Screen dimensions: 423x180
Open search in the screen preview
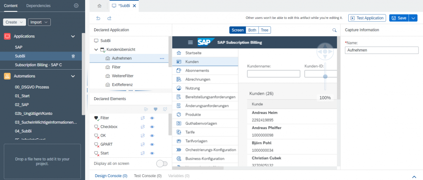click(334, 30)
